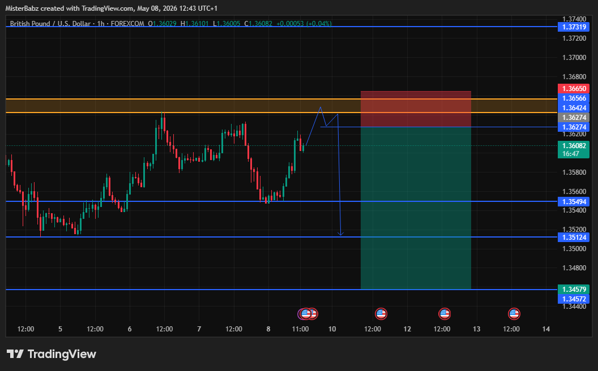Click the 1.37000 price axis label
This screenshot has width=598, height=371.
coord(574,58)
